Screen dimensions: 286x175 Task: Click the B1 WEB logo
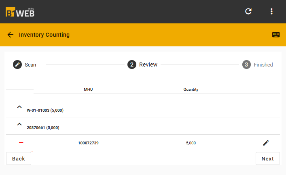20,12
